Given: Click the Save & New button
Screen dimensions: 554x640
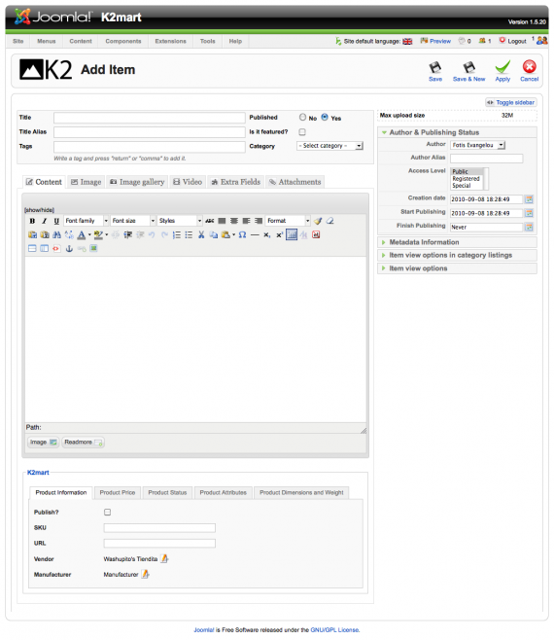Looking at the screenshot, I should coord(468,71).
